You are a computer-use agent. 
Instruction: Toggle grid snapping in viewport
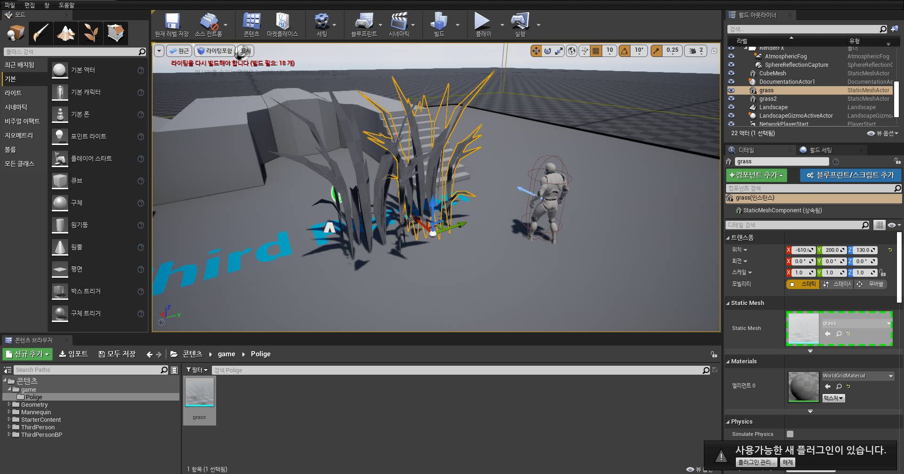pos(596,51)
